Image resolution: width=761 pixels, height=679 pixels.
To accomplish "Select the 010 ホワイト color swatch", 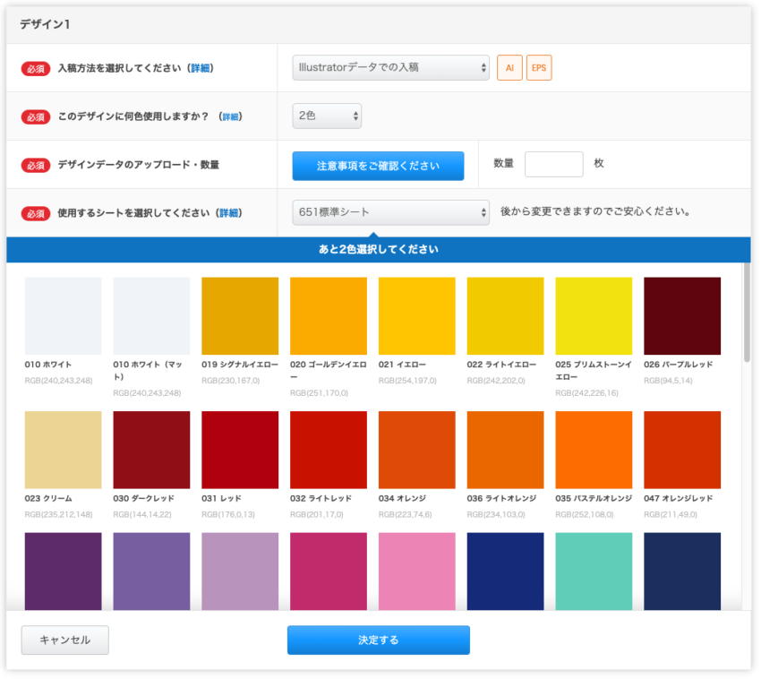I will point(63,314).
